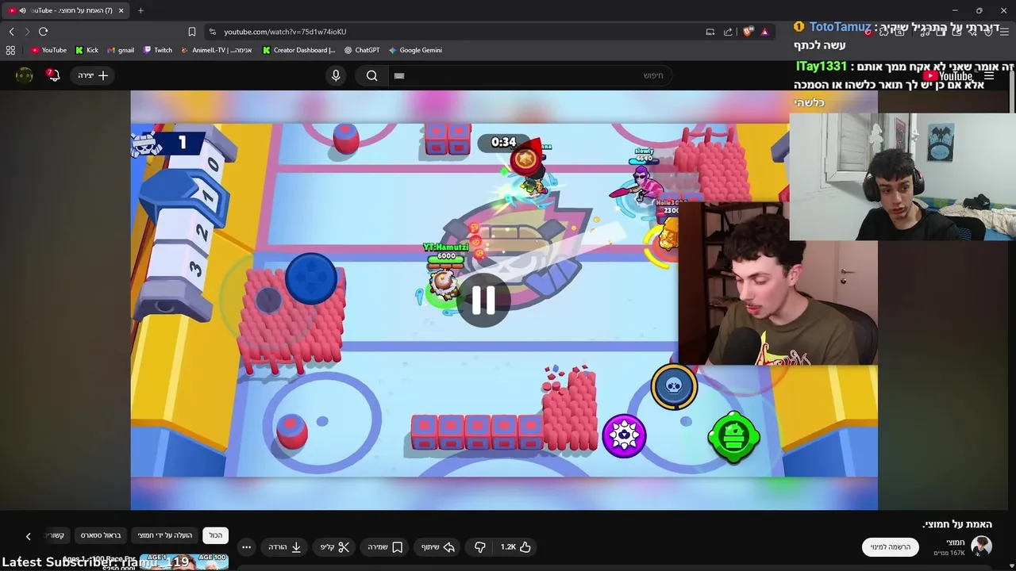Open the cast/media icon in the address bar

[x=710, y=32]
